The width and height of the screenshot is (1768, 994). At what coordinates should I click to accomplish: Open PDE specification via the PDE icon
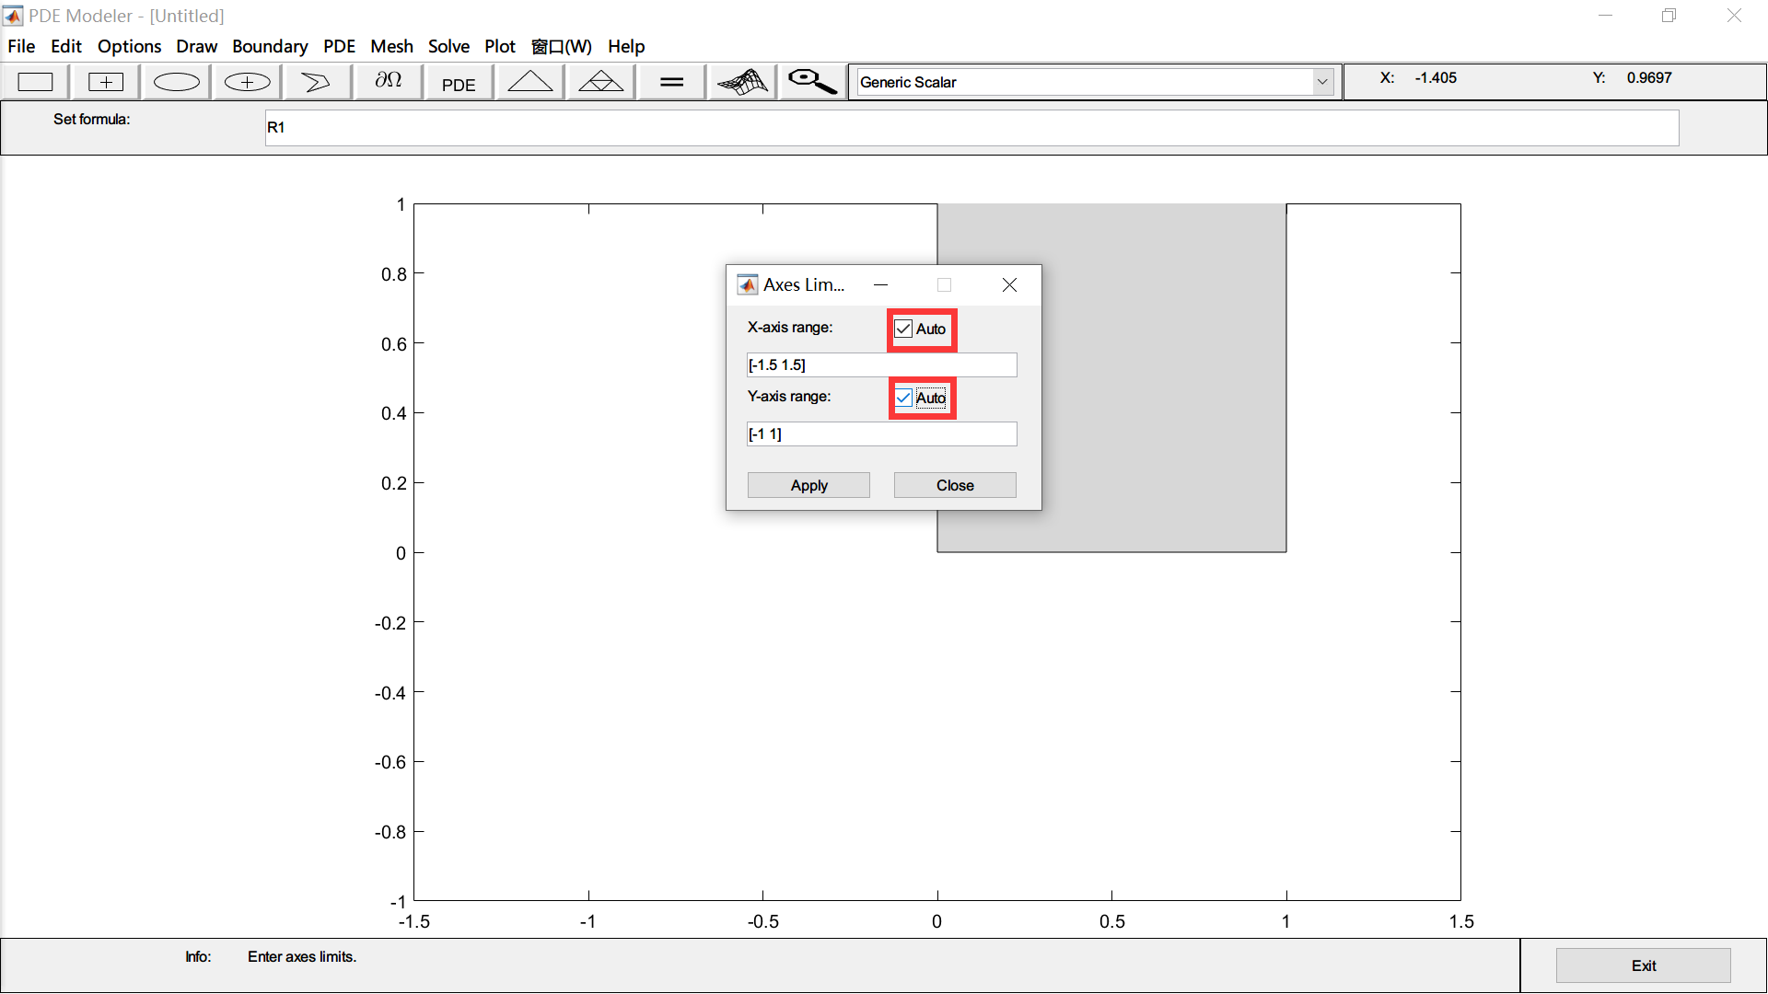(x=458, y=81)
